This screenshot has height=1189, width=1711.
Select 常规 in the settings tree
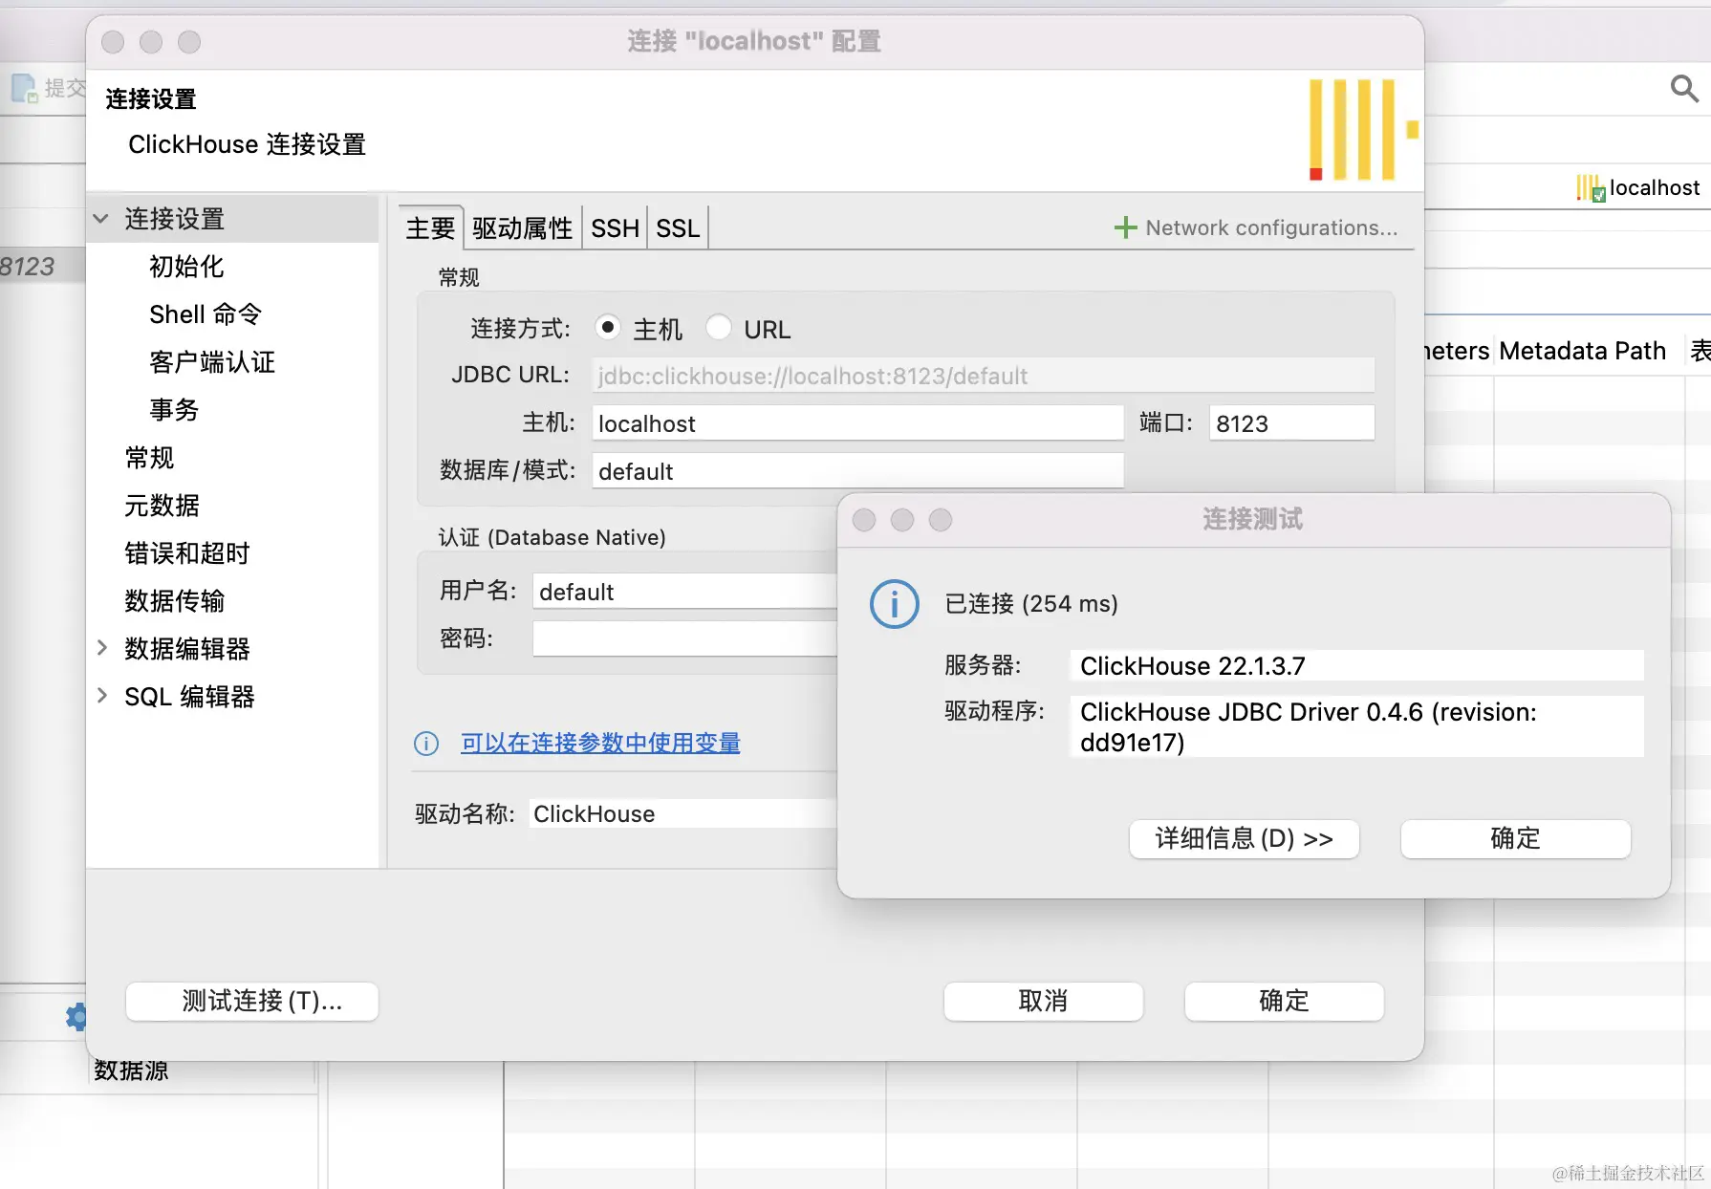click(x=149, y=458)
